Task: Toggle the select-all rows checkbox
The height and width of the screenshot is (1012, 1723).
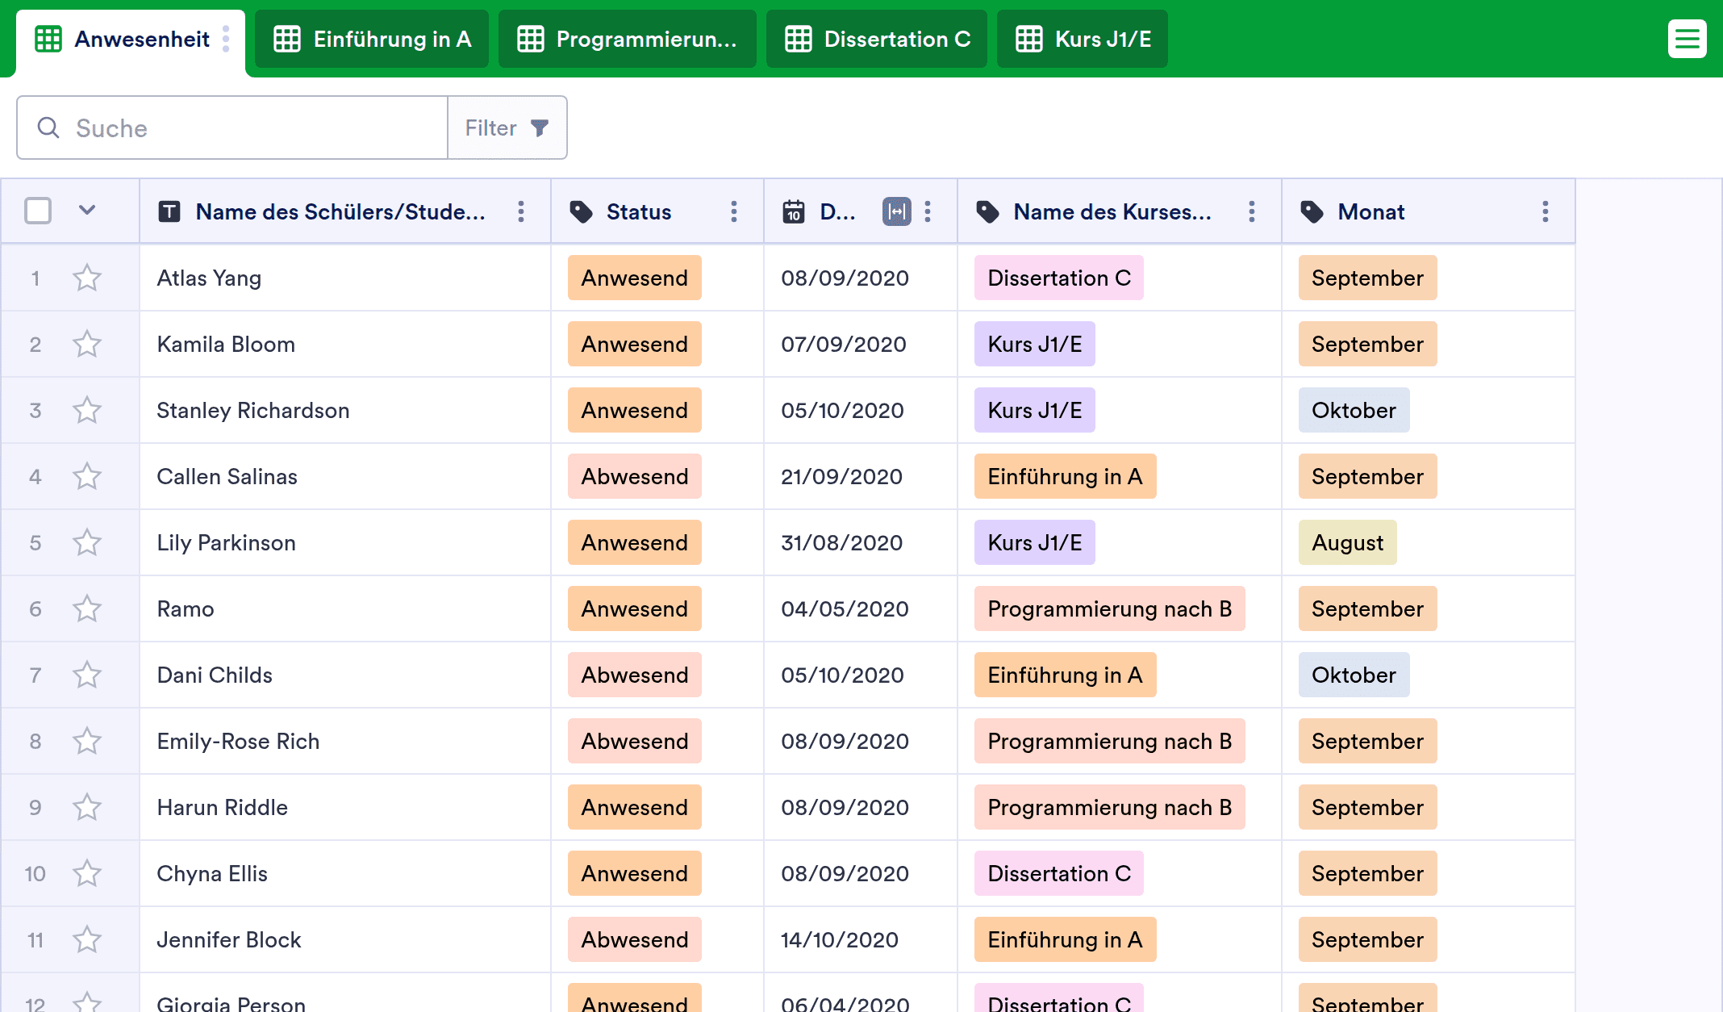Action: tap(38, 211)
